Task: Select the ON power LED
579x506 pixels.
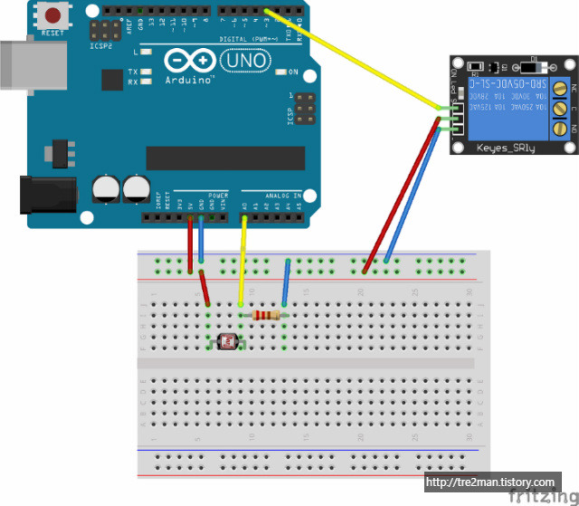Action: [281, 72]
